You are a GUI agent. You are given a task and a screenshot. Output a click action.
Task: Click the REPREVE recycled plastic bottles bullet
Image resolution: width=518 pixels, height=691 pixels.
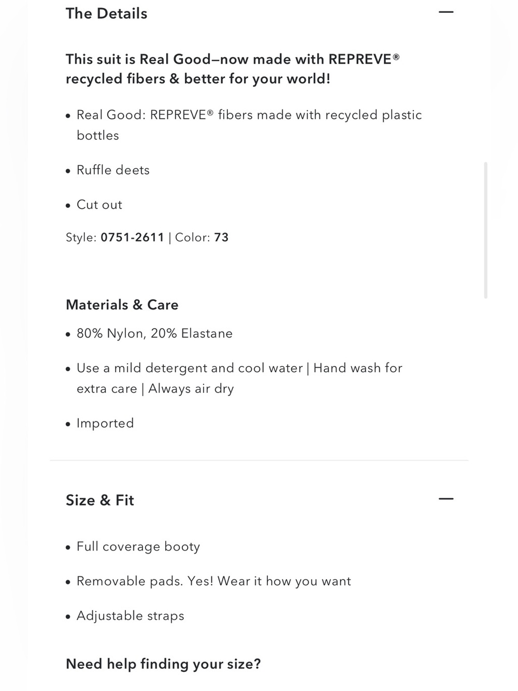[x=249, y=125]
